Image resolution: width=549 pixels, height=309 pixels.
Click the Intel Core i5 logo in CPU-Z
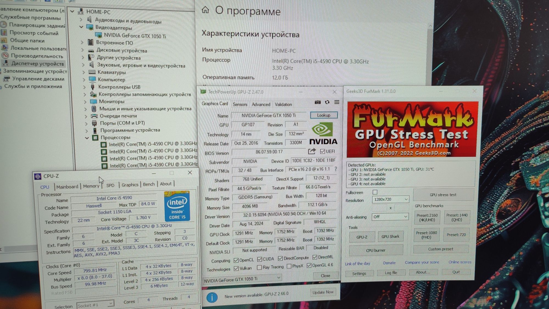point(177,206)
